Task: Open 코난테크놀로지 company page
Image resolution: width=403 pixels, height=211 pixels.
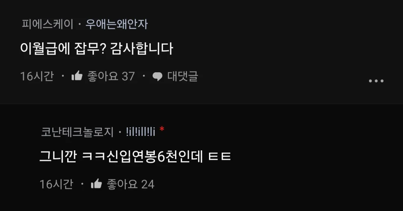Action: (77, 132)
